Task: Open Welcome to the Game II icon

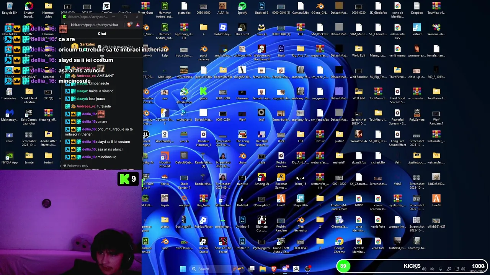Action: click(262, 53)
